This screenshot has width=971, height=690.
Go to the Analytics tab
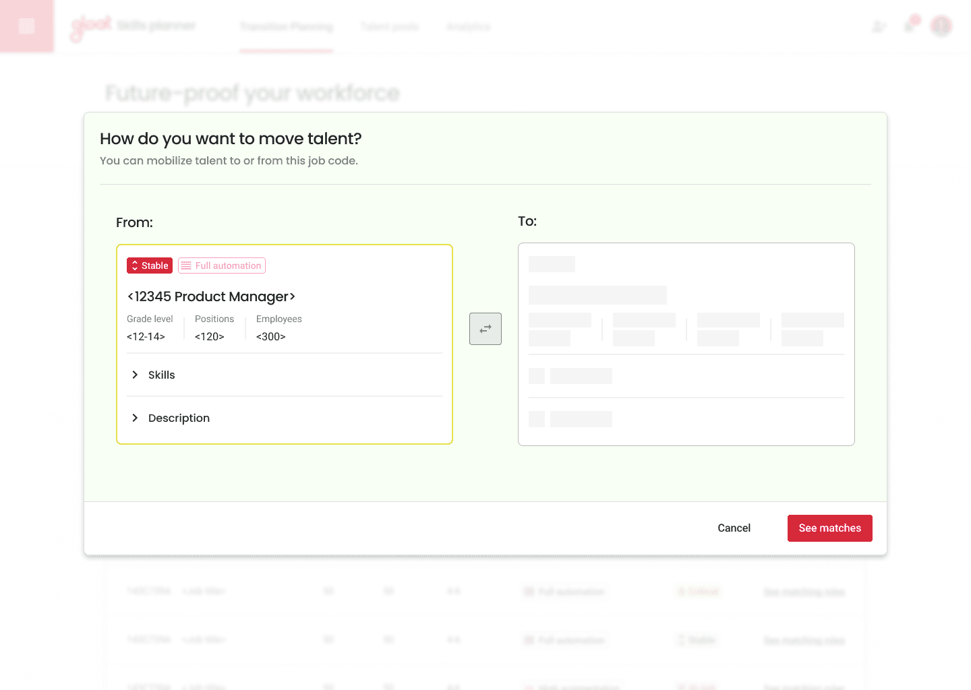point(468,27)
